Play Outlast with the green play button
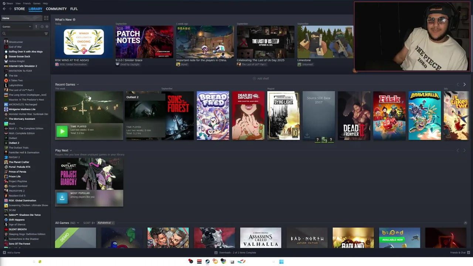473x266 pixels. [62, 131]
